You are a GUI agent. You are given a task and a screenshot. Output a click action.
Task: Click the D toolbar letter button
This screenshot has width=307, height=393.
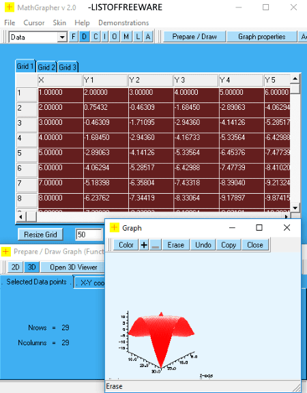[x=84, y=37]
